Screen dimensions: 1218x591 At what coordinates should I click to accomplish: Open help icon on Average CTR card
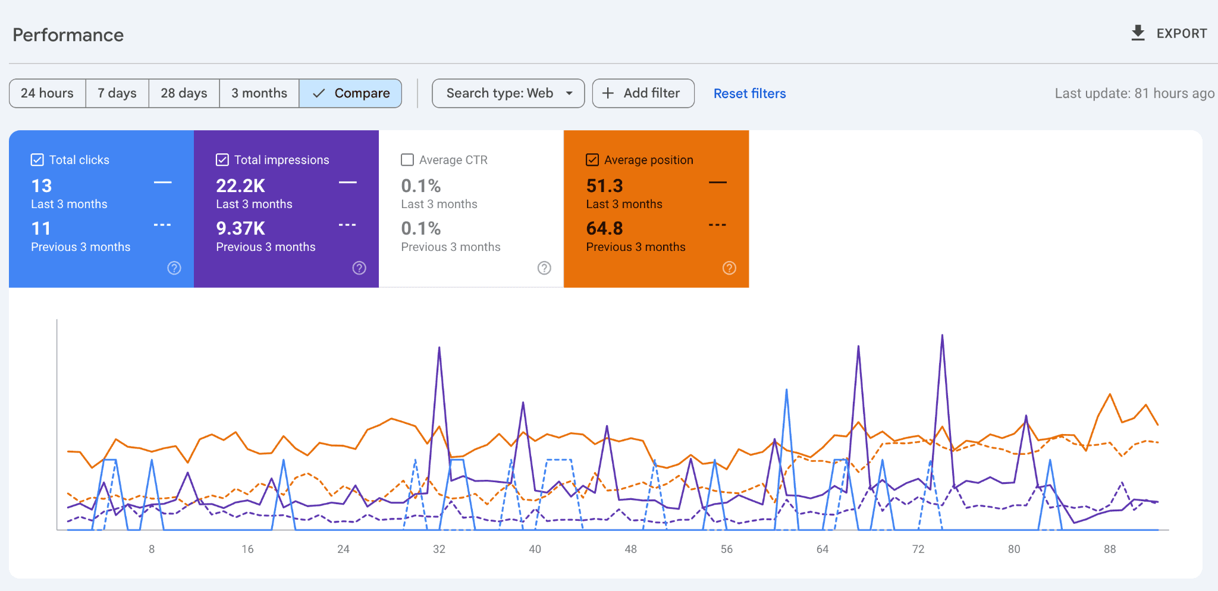pyautogui.click(x=544, y=268)
